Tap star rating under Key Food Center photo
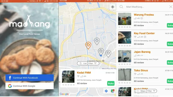Viewport: 173px width, 97px height. click(x=125, y=46)
